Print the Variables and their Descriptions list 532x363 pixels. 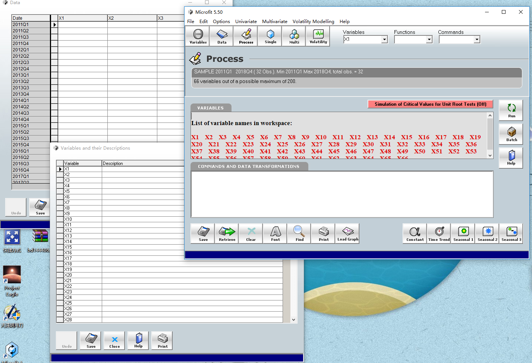coord(162,341)
